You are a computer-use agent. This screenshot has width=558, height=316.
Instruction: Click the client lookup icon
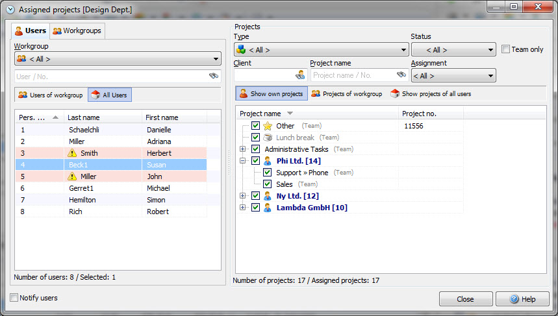click(299, 75)
